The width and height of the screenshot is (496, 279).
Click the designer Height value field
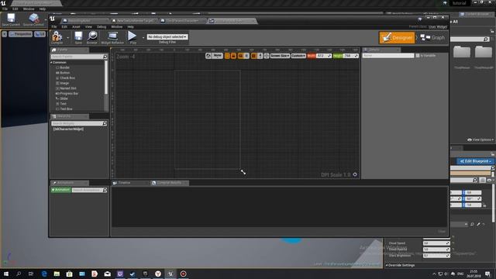pos(351,56)
